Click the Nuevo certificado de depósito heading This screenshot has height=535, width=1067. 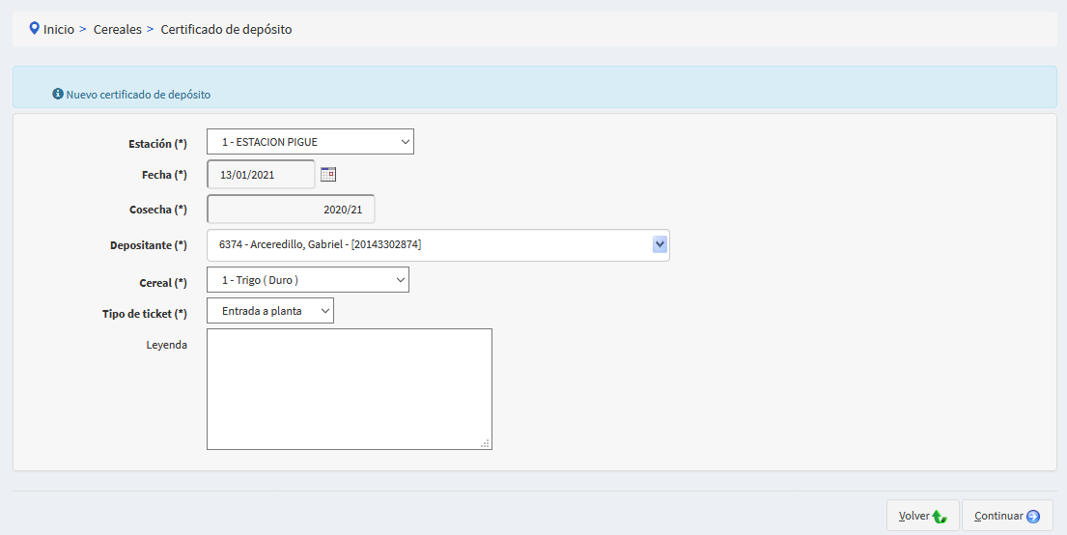coord(138,95)
